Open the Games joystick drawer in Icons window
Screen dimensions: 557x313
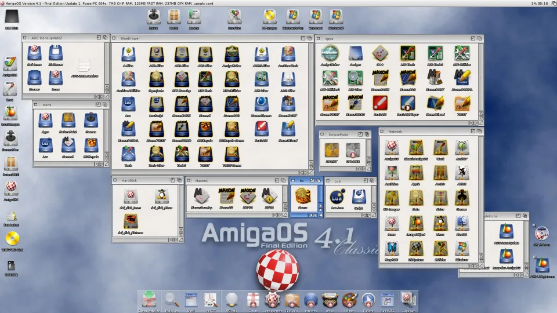coord(91,120)
